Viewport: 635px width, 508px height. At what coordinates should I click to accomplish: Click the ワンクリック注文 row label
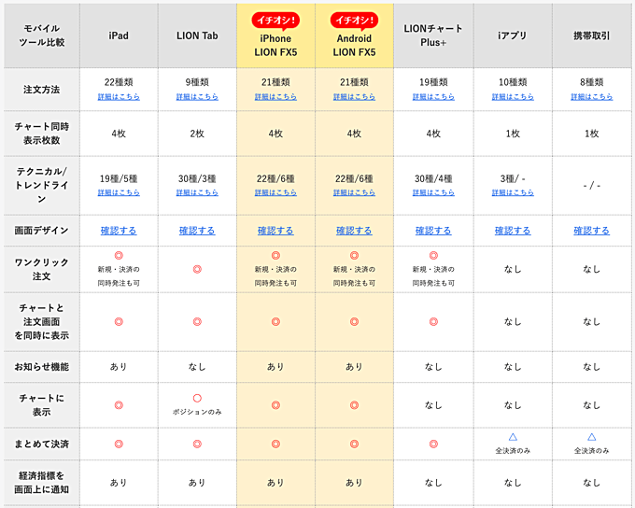click(x=42, y=269)
